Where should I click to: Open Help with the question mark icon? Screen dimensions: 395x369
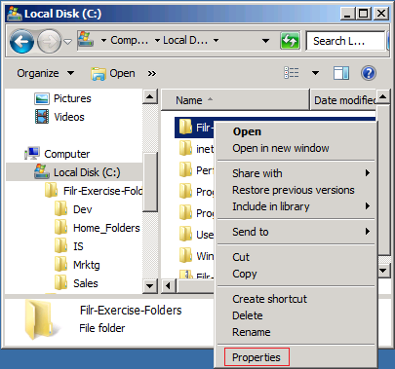click(x=369, y=73)
